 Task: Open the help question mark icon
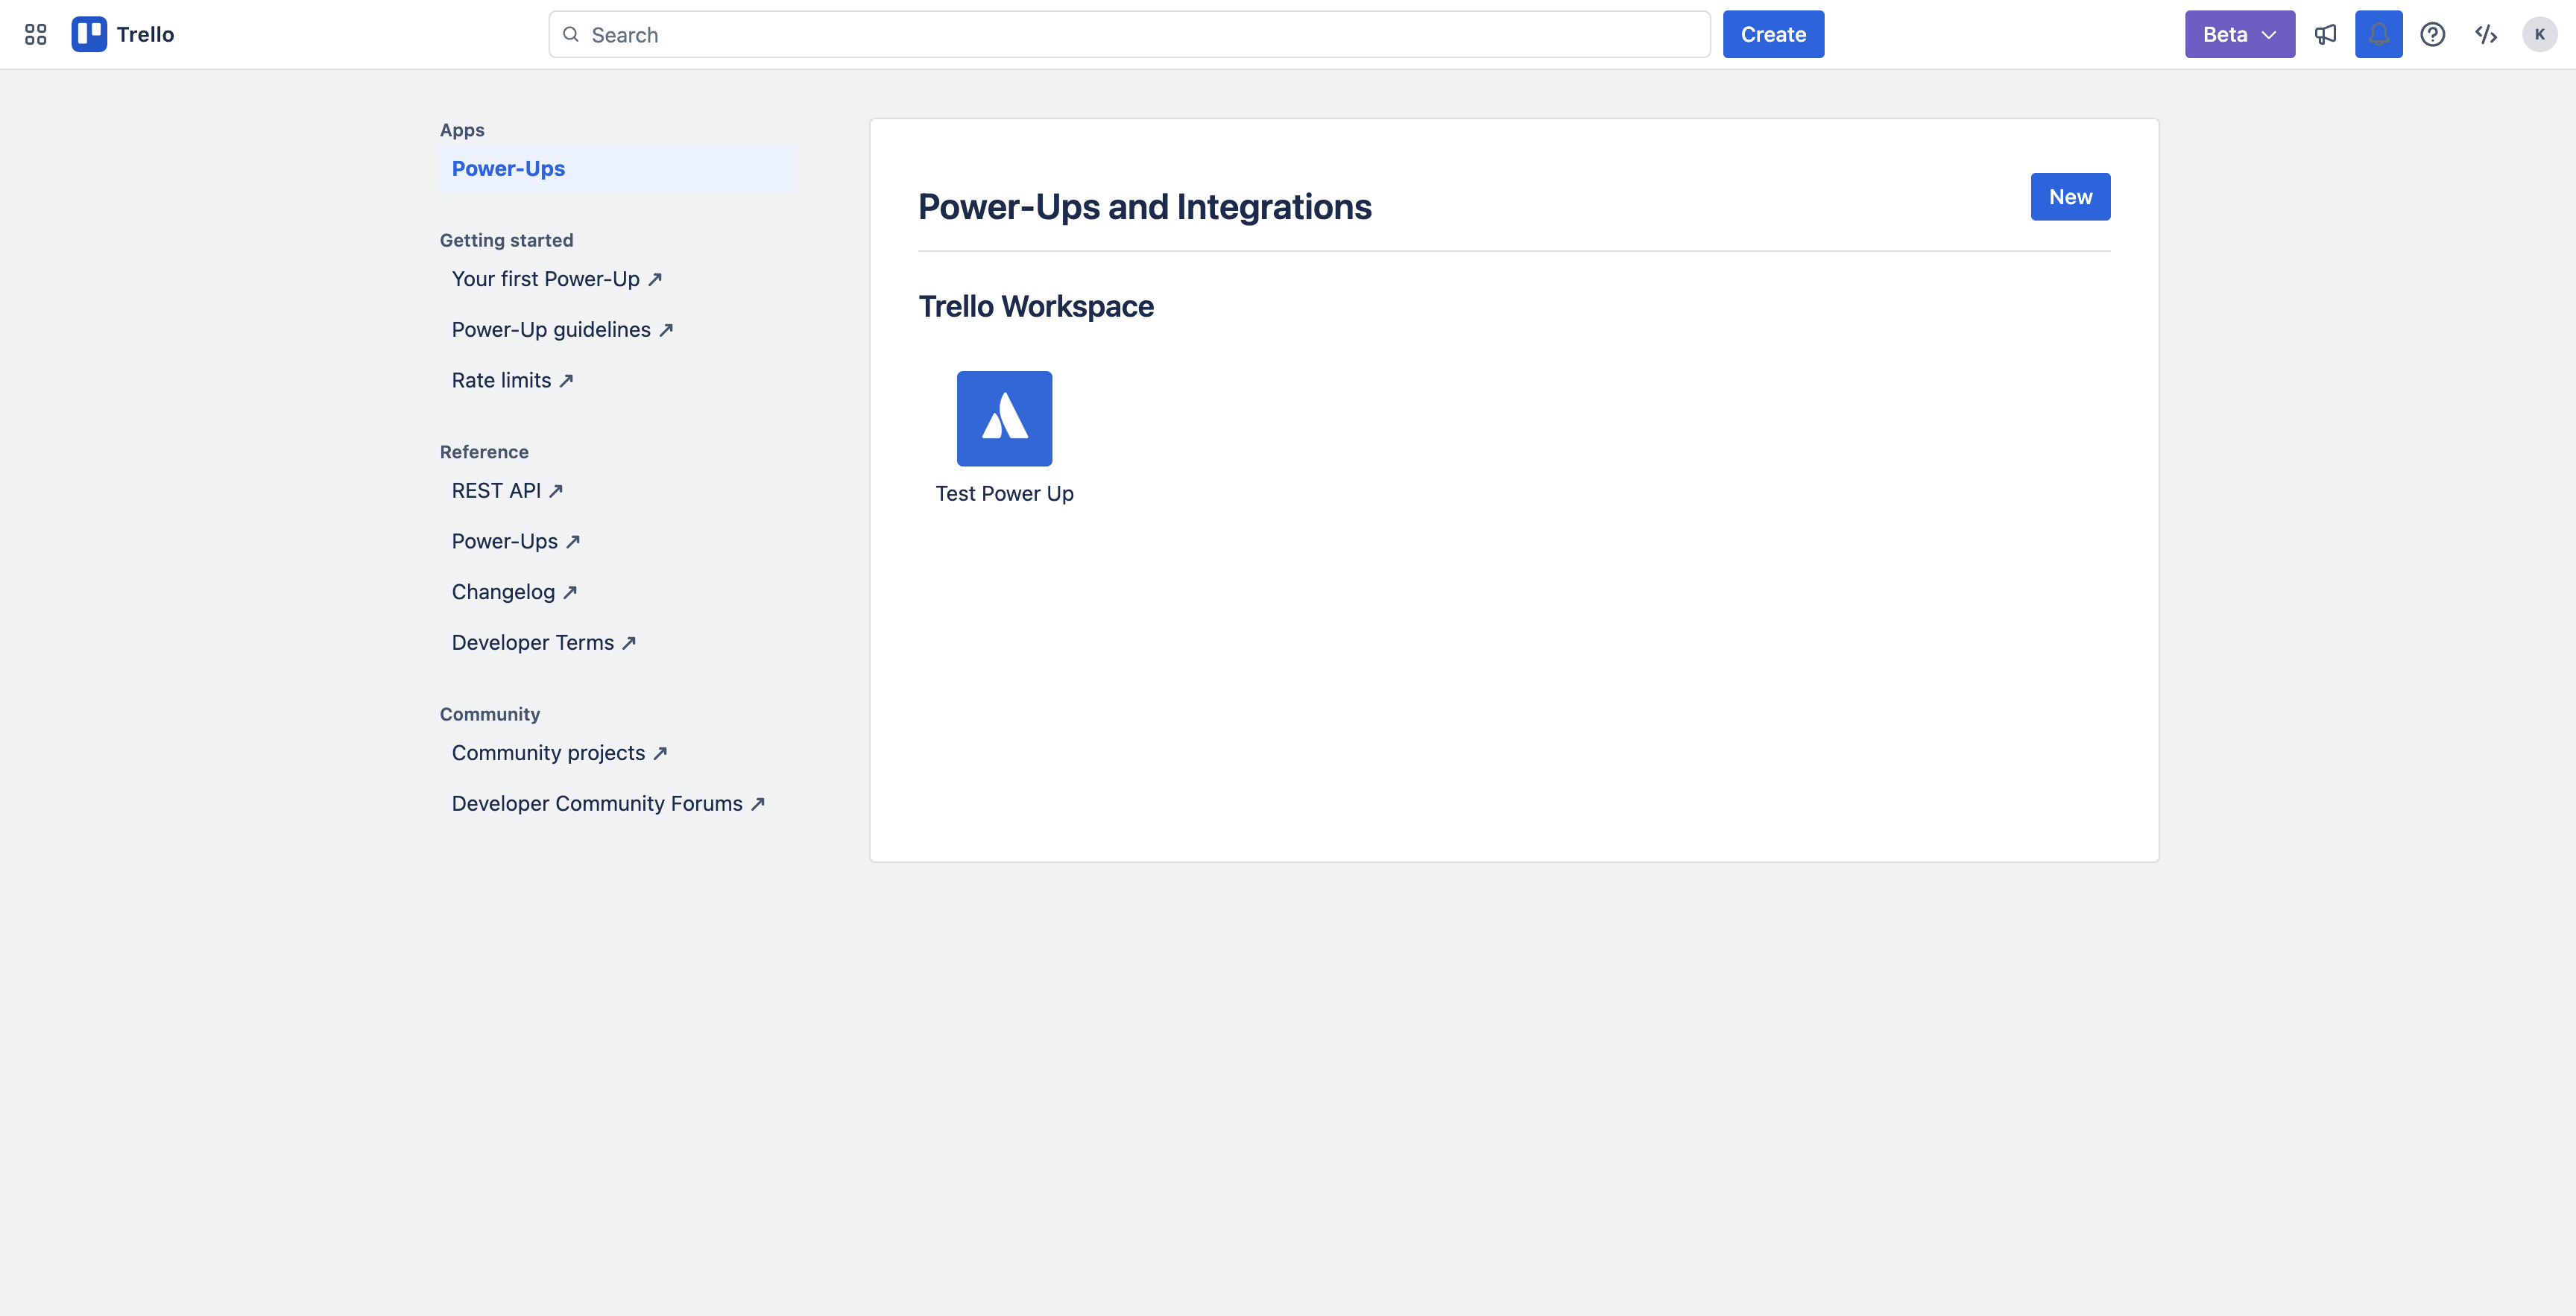coord(2432,34)
